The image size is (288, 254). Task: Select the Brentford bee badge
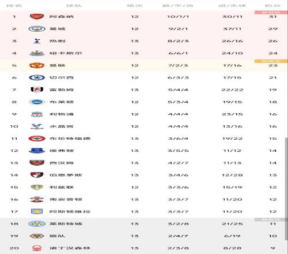(x=37, y=139)
